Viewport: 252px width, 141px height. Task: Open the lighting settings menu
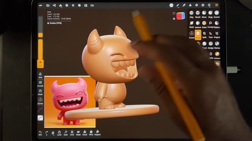pyautogui.click(x=73, y=5)
